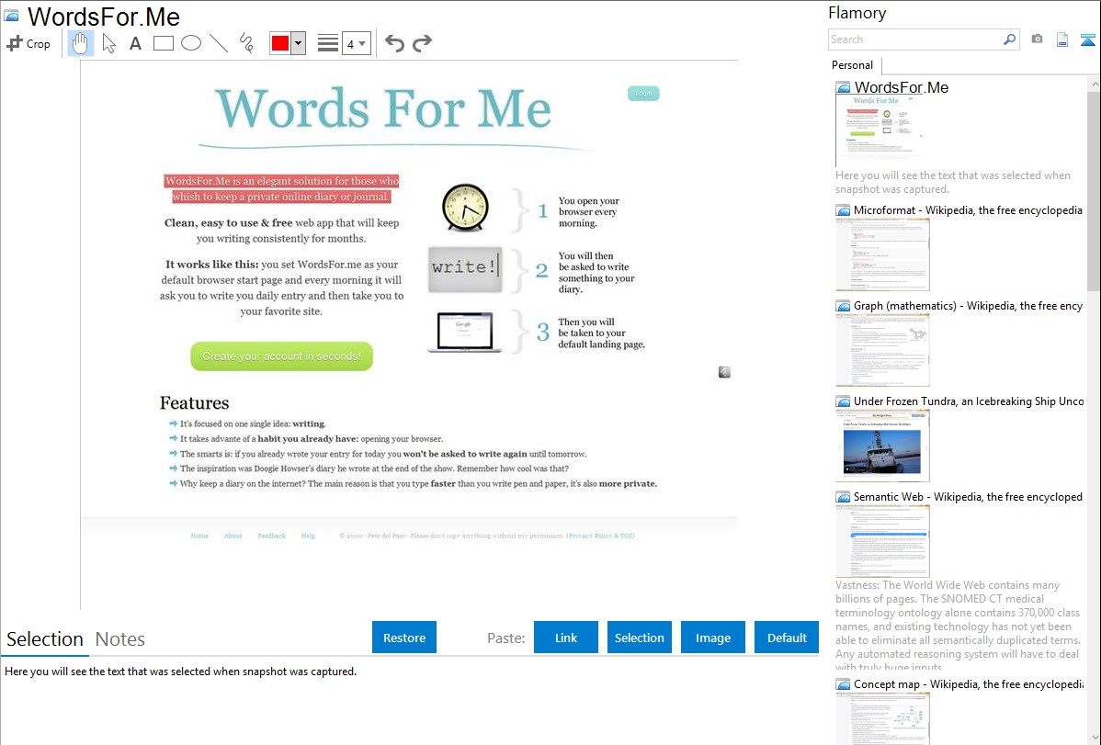
Task: Click the search magnifier icon
Action: [1009, 40]
